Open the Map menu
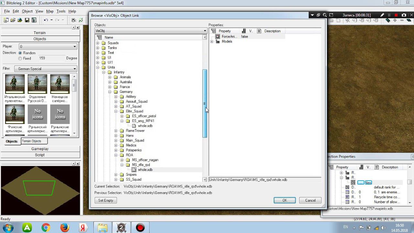This screenshot has height=233, width=414. click(x=50, y=11)
